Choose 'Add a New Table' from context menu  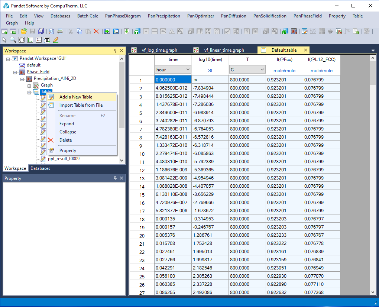point(76,97)
